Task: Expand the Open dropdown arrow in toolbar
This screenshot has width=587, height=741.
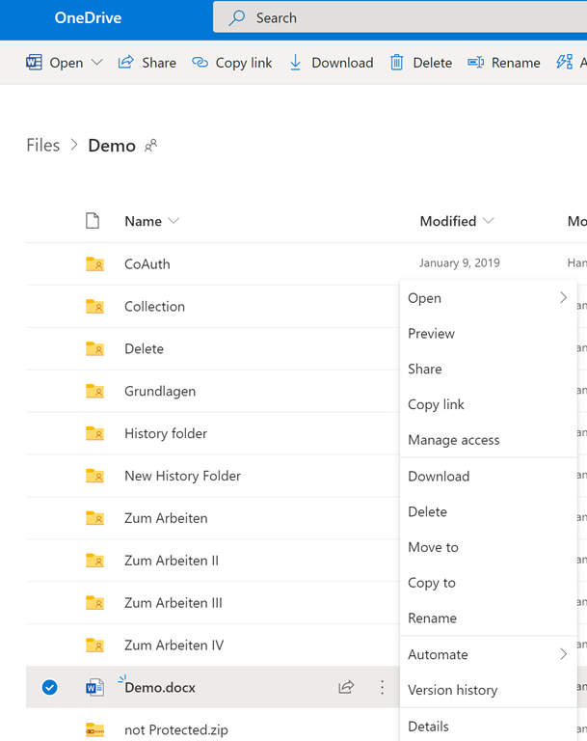Action: pos(96,63)
